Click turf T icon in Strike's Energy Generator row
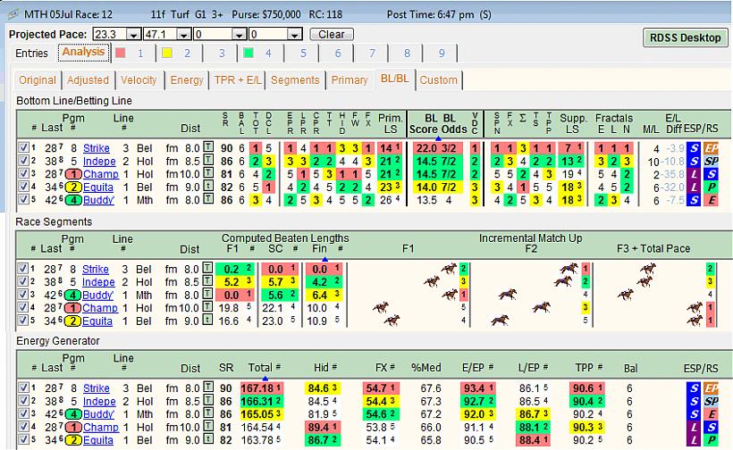Image resolution: width=733 pixels, height=450 pixels. 208,387
